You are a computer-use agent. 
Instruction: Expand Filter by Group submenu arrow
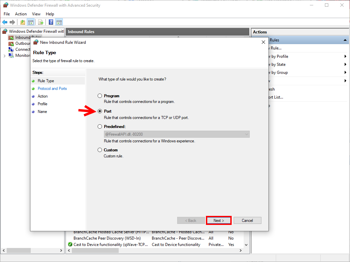click(345, 73)
